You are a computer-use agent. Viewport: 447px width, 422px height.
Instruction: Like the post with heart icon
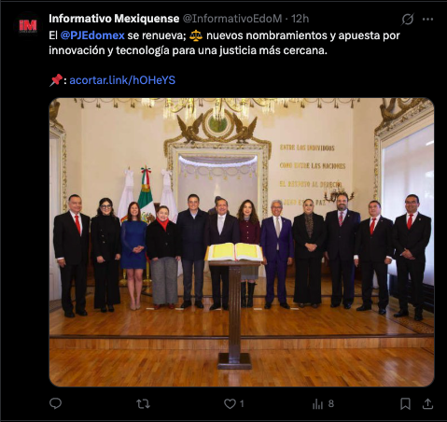tap(230, 404)
